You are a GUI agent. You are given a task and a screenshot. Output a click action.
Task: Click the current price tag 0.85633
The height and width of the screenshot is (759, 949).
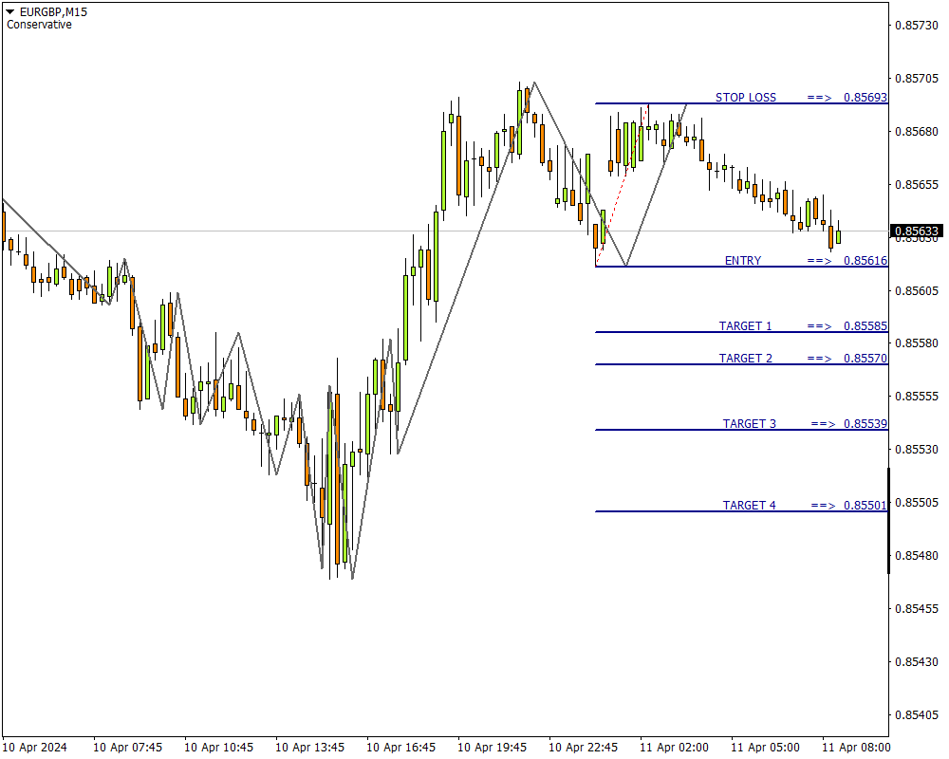click(917, 231)
